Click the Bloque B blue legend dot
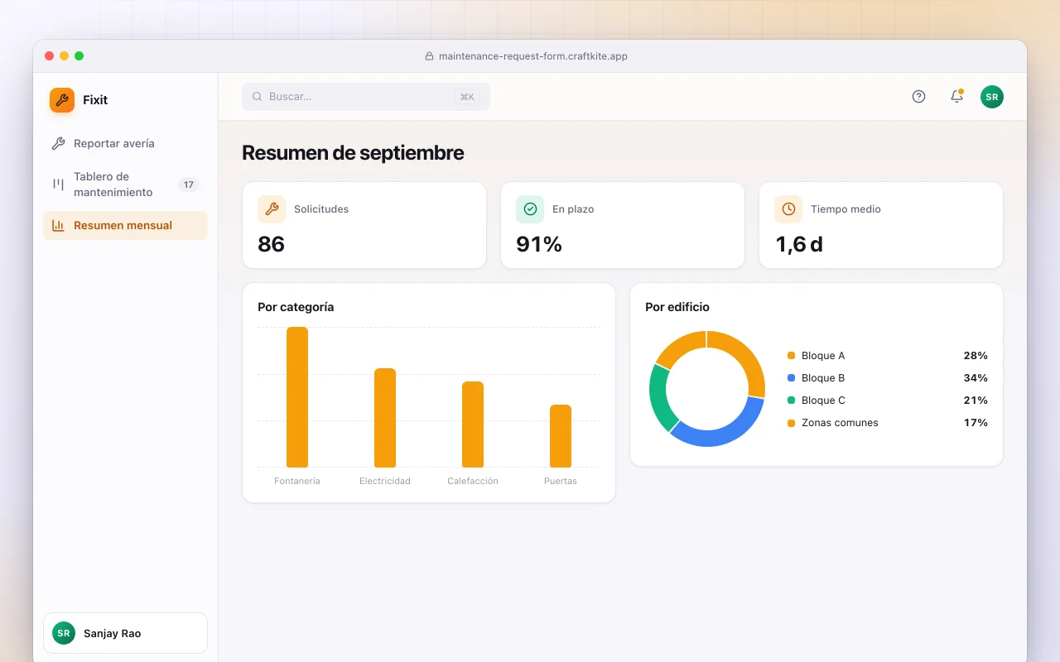 791,378
